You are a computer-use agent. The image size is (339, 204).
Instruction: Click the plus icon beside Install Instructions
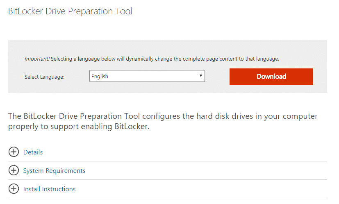14,189
